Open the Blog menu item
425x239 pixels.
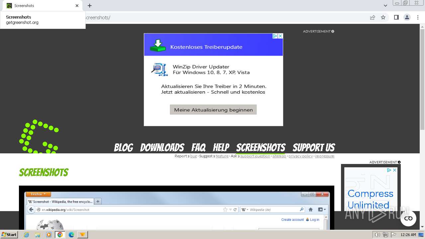coord(124,147)
